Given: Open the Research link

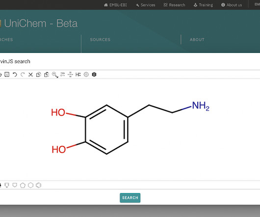Looking at the screenshot, I should [x=174, y=5].
